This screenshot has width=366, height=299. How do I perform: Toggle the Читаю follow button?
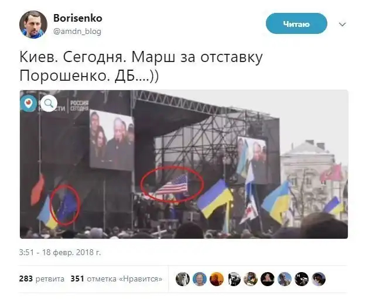click(x=296, y=24)
